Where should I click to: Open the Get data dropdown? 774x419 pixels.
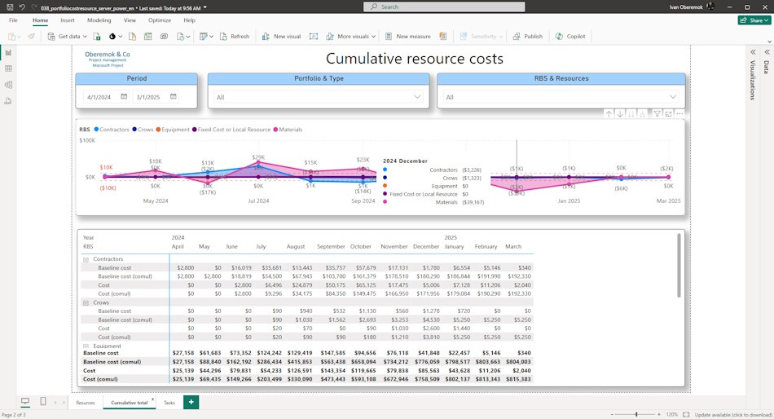point(67,37)
